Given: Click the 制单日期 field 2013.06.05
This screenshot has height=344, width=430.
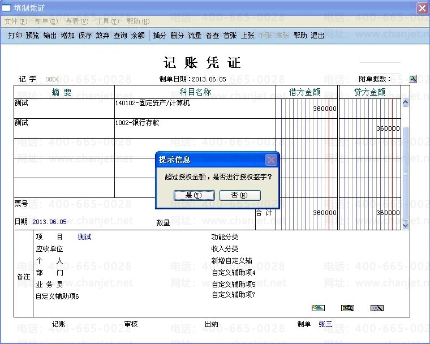Looking at the screenshot, I should (x=209, y=79).
